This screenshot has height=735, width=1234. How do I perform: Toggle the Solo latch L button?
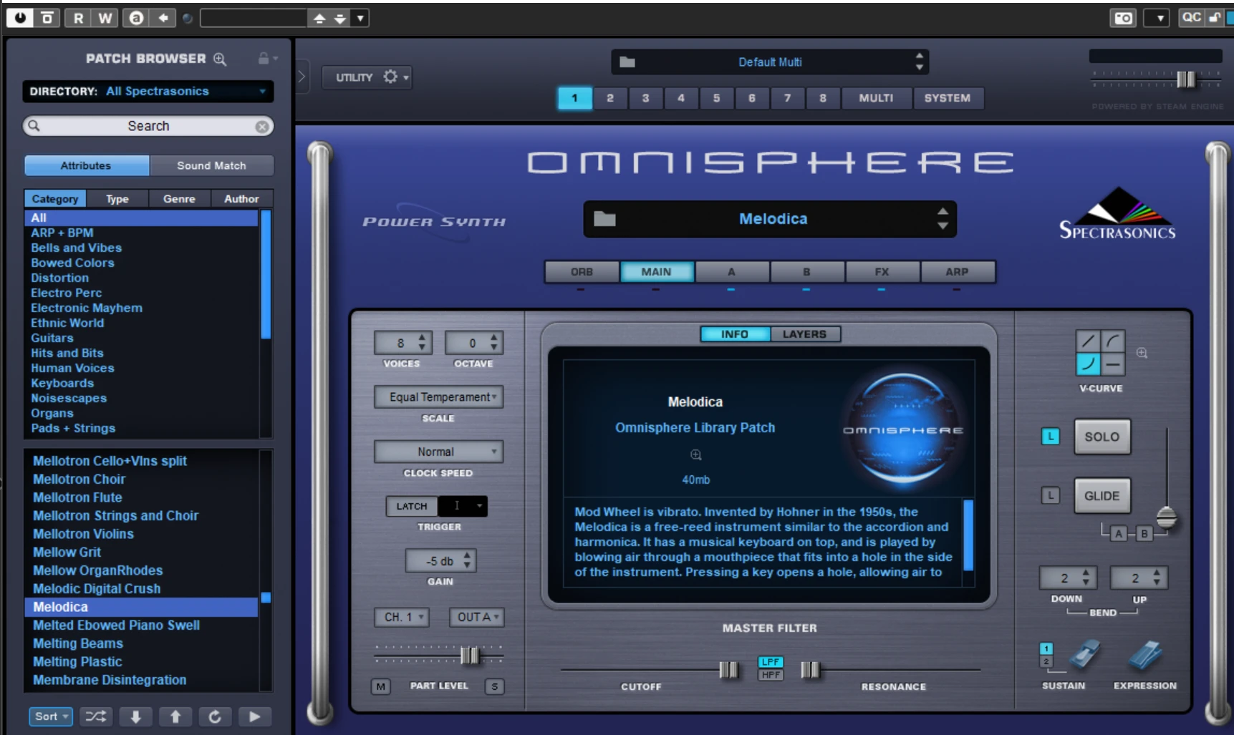click(1050, 437)
